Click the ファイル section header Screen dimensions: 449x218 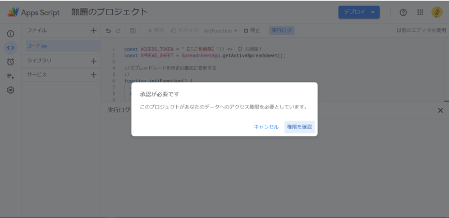36,30
